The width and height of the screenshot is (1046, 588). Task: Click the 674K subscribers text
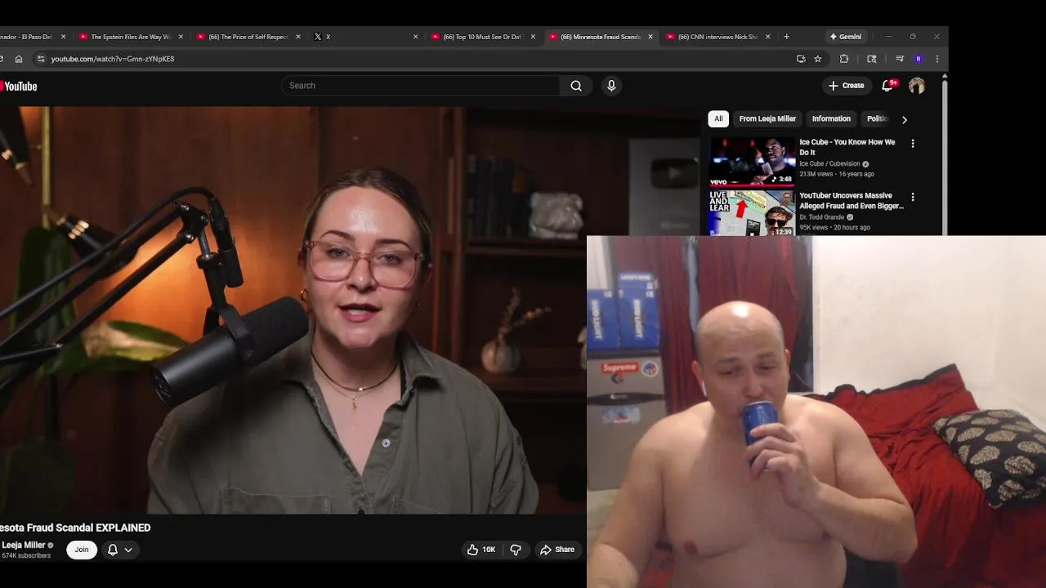(26, 556)
